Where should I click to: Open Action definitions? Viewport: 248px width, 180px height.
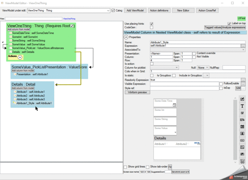(x=159, y=10)
